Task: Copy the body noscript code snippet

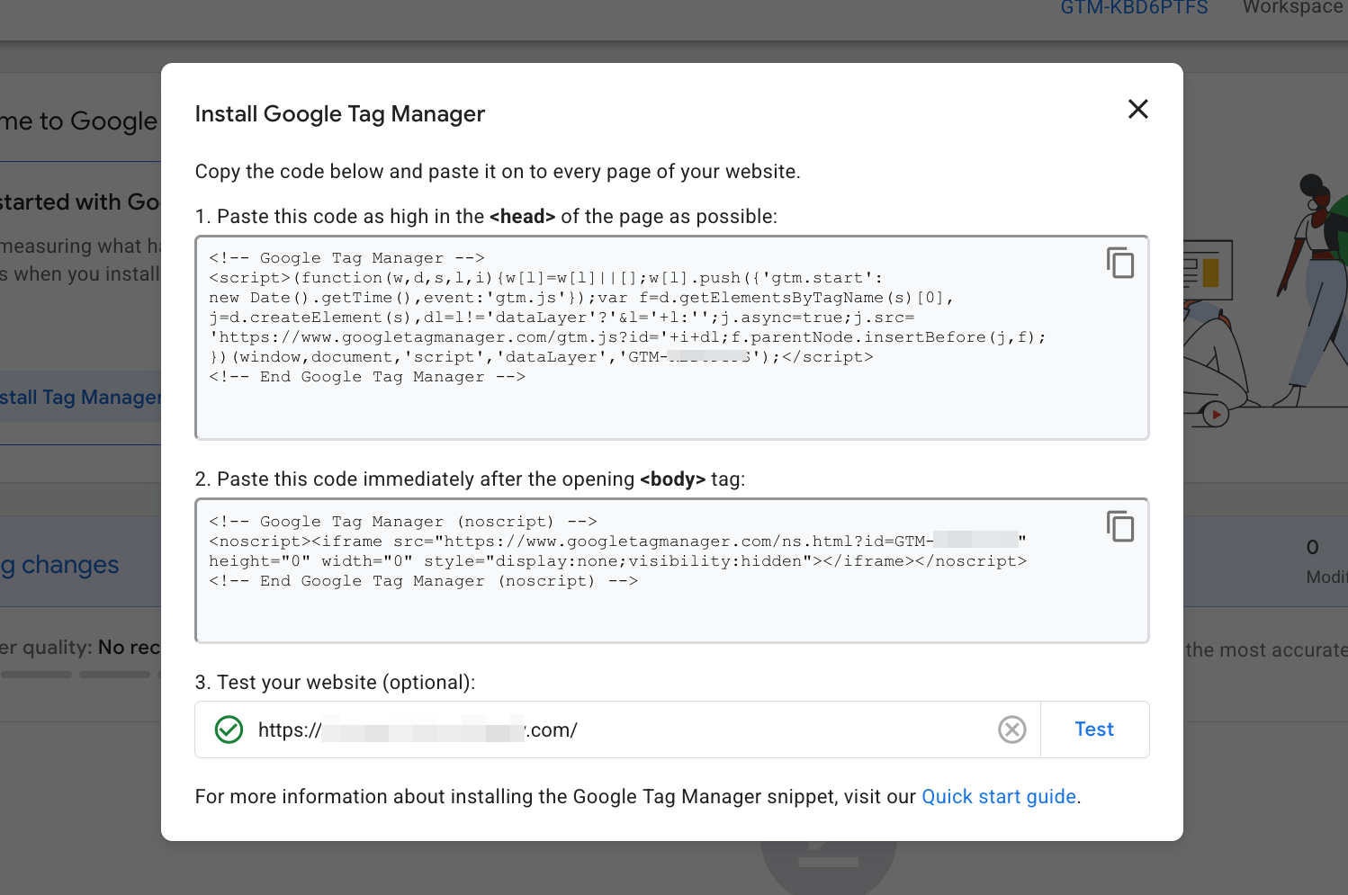Action: coord(1120,526)
